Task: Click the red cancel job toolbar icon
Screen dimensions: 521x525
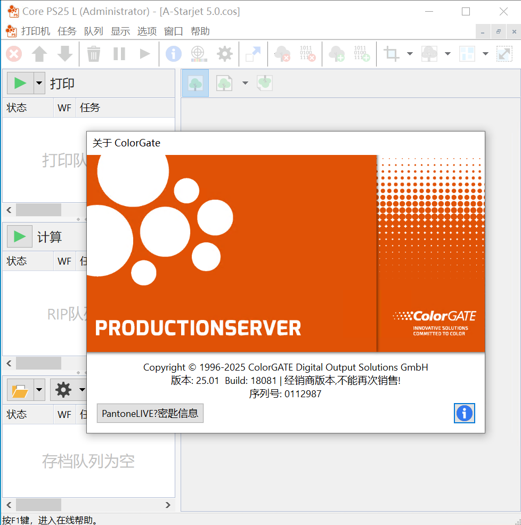Action: (14, 54)
